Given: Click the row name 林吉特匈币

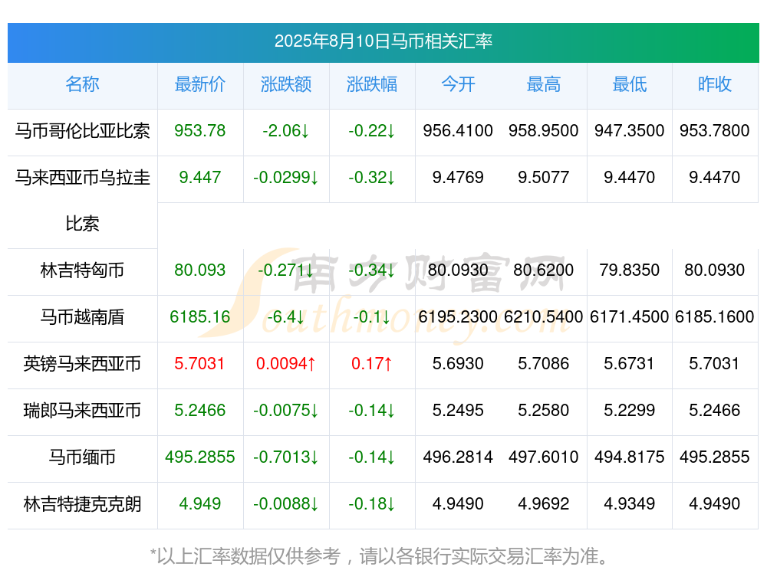Looking at the screenshot, I should coord(82,270).
